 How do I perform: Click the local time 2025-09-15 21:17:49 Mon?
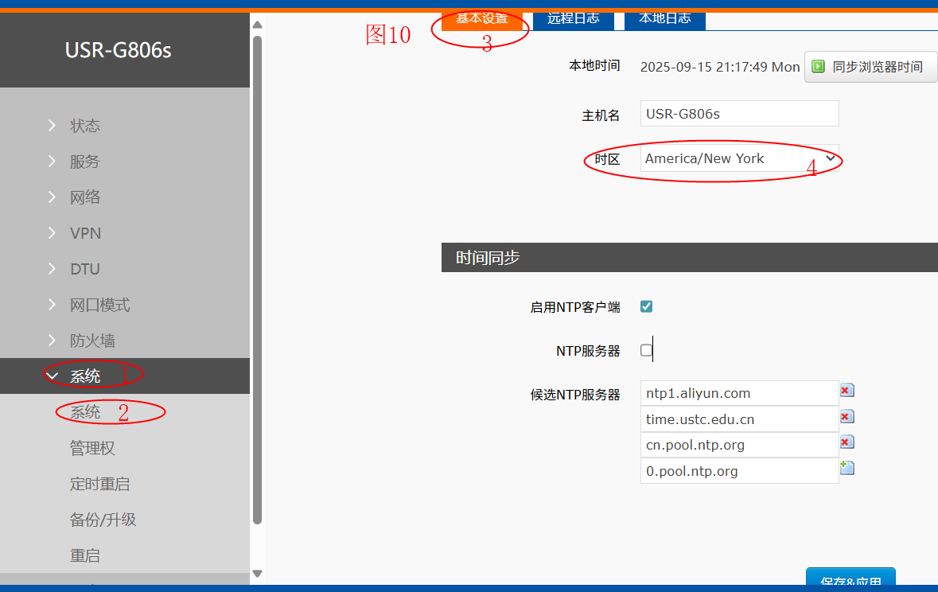coord(720,67)
